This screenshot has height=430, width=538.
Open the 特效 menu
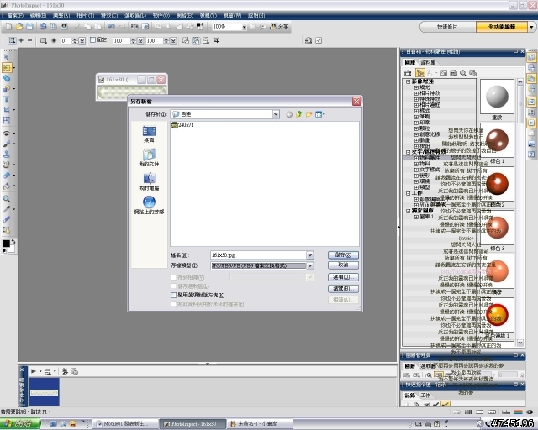tap(108, 15)
